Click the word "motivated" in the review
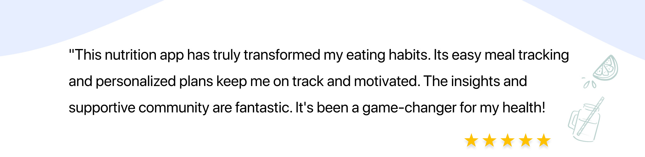This screenshot has width=645, height=157. 387,81
